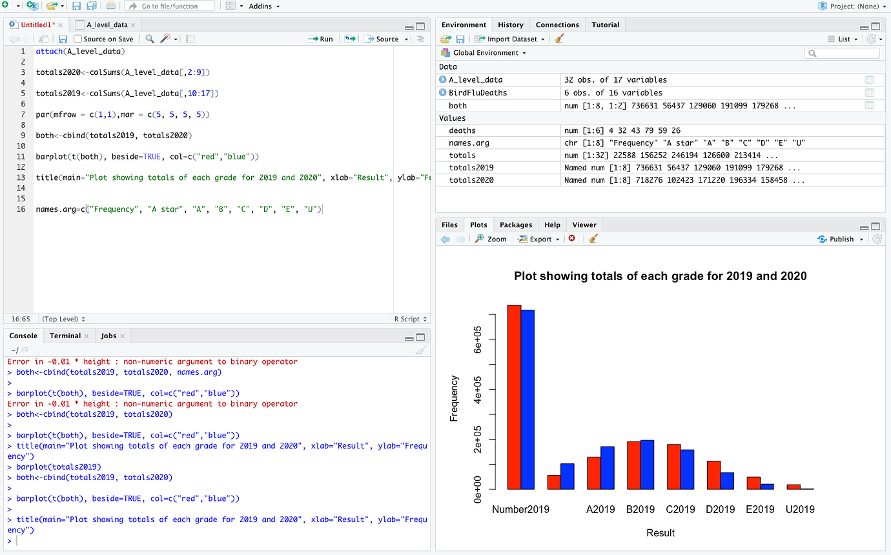Viewport: 891px width, 555px height.
Task: Click the magnifier find/replace icon in editor
Action: 150,39
